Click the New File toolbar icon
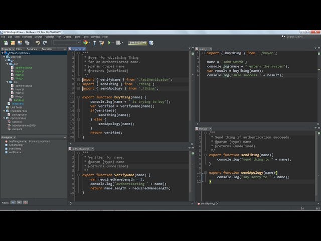 pos(6,43)
